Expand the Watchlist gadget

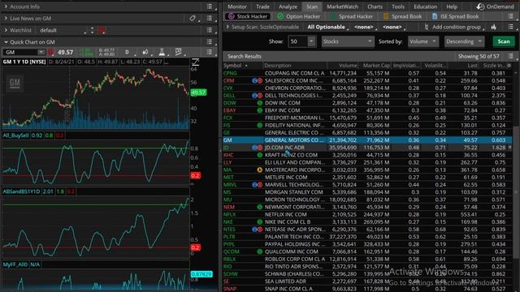point(6,30)
